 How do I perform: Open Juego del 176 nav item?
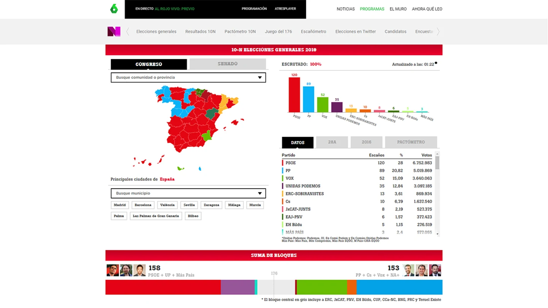click(x=279, y=32)
